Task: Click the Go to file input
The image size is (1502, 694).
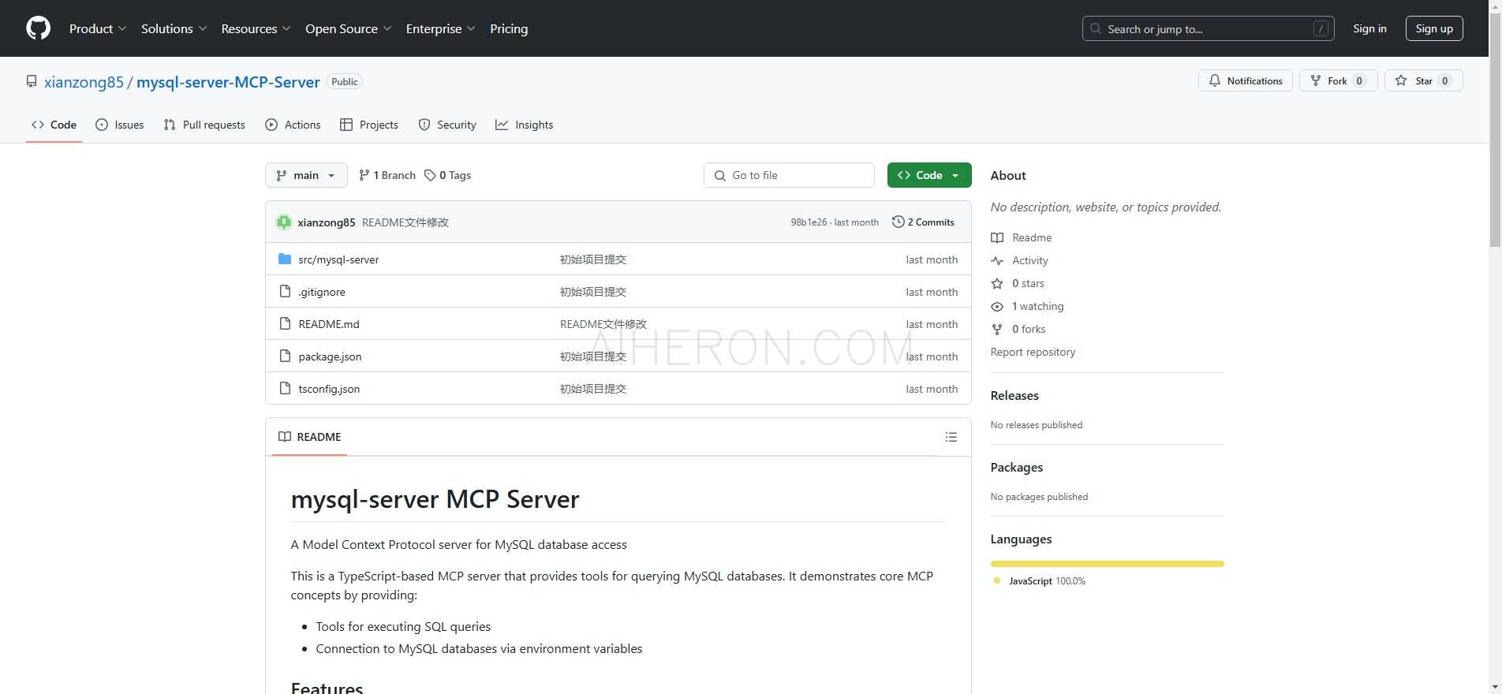Action: pyautogui.click(x=789, y=175)
